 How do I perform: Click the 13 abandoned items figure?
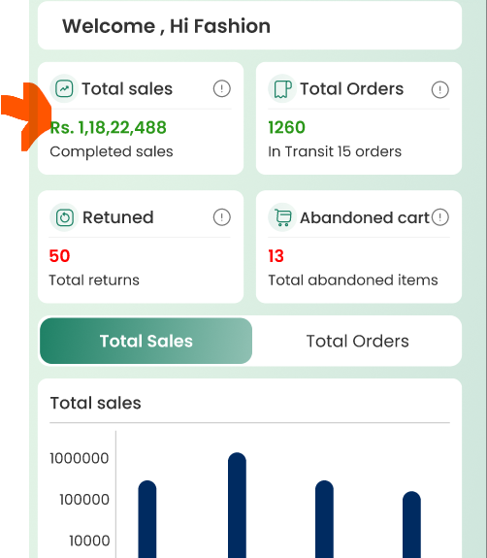(x=276, y=256)
